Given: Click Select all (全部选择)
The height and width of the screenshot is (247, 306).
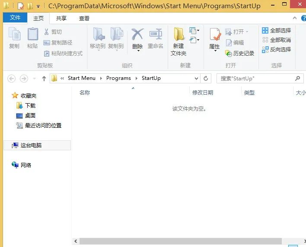Looking at the screenshot, I should [x=276, y=30].
